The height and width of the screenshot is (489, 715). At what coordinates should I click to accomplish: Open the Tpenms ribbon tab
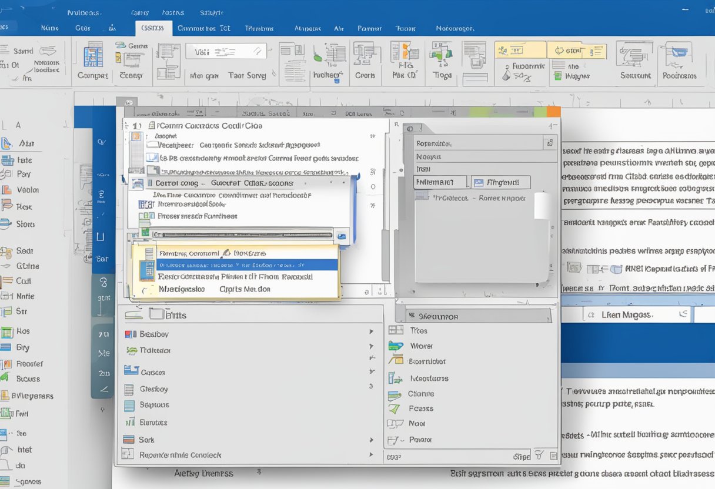(259, 28)
